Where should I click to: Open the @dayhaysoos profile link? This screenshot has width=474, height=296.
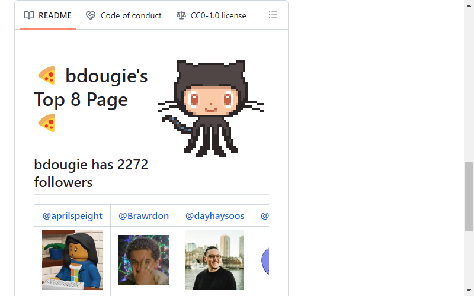coord(214,216)
